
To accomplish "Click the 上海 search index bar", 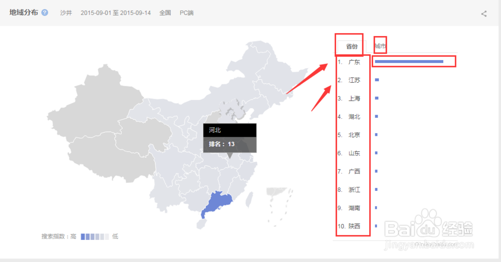I will coord(377,98).
